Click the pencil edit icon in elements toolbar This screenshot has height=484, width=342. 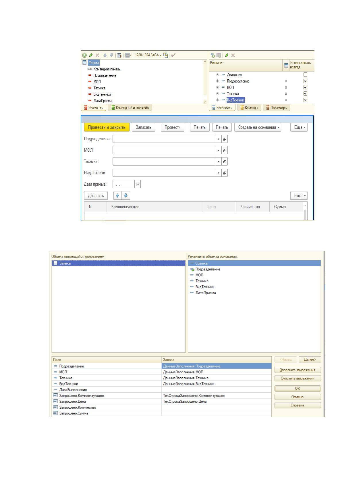[x=91, y=55]
